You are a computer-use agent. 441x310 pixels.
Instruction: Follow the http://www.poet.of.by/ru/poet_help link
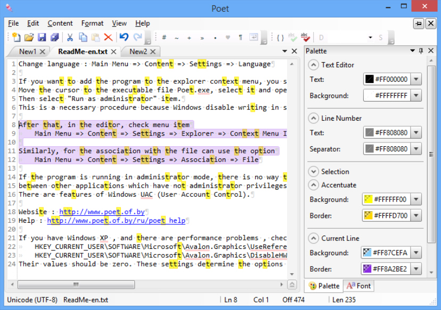116,221
